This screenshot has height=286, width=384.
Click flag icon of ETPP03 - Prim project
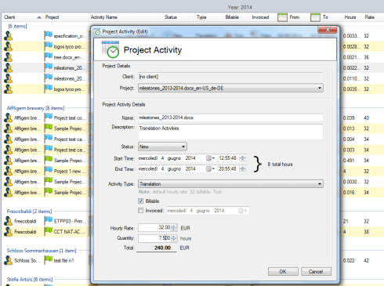coord(49,220)
